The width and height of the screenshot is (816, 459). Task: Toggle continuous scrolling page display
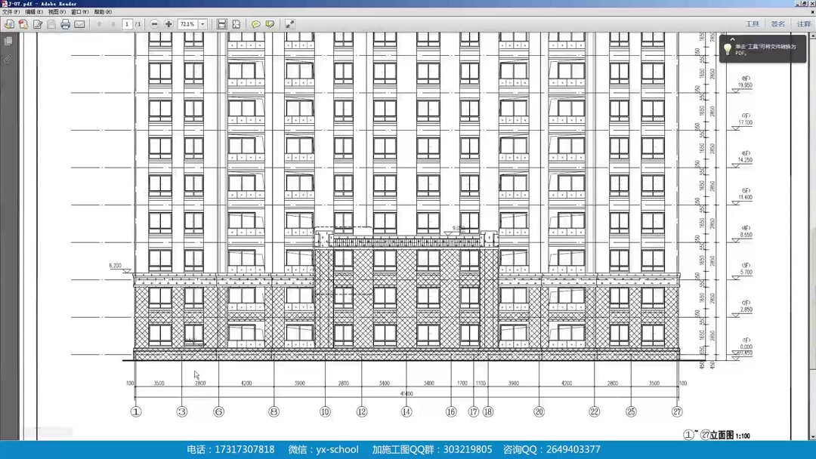tap(236, 23)
